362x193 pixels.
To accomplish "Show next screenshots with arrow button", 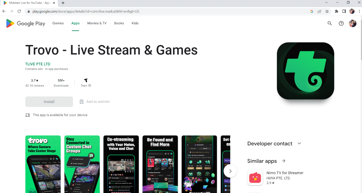I will coord(230,171).
